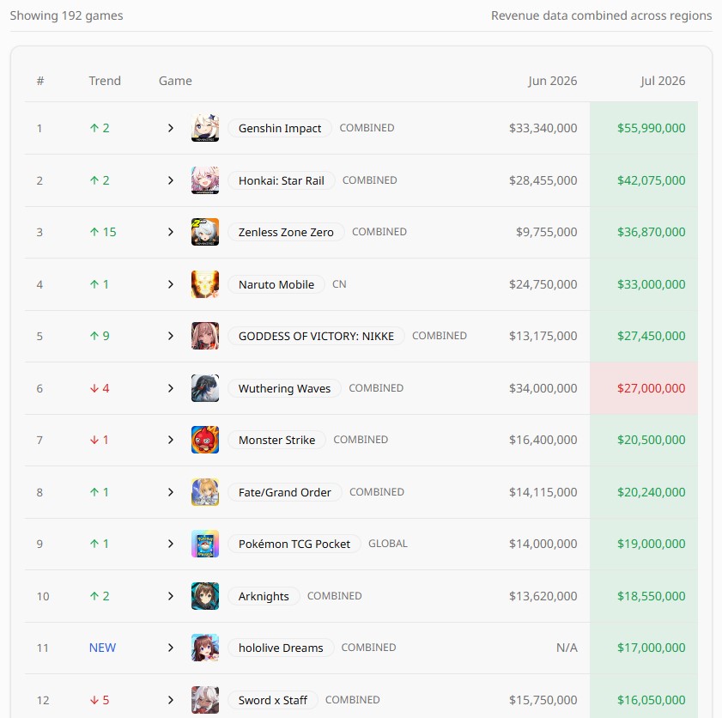Click the down 4 trend for Wuthering Waves

point(100,388)
